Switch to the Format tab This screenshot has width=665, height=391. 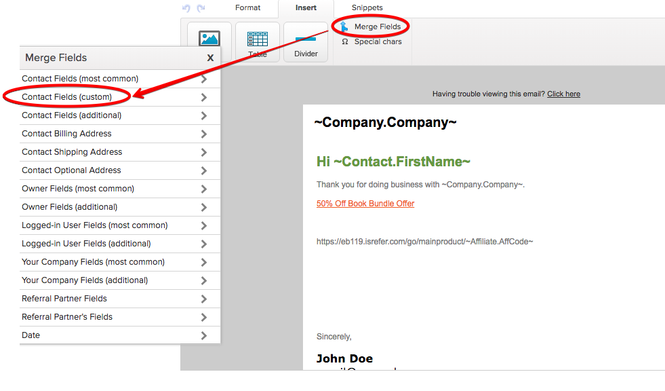click(x=247, y=7)
